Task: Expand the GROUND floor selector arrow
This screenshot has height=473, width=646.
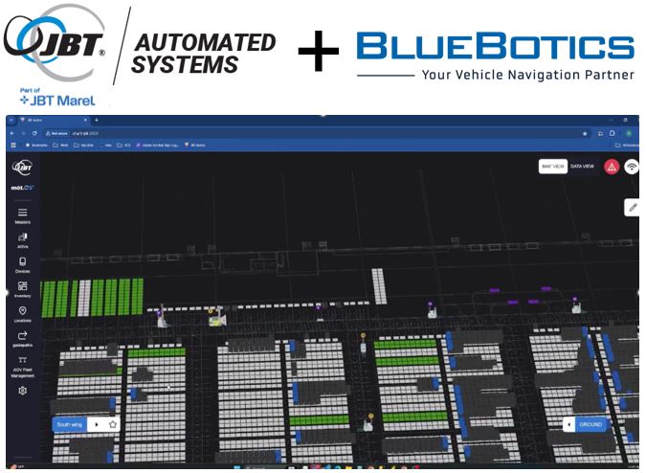Action: click(569, 423)
